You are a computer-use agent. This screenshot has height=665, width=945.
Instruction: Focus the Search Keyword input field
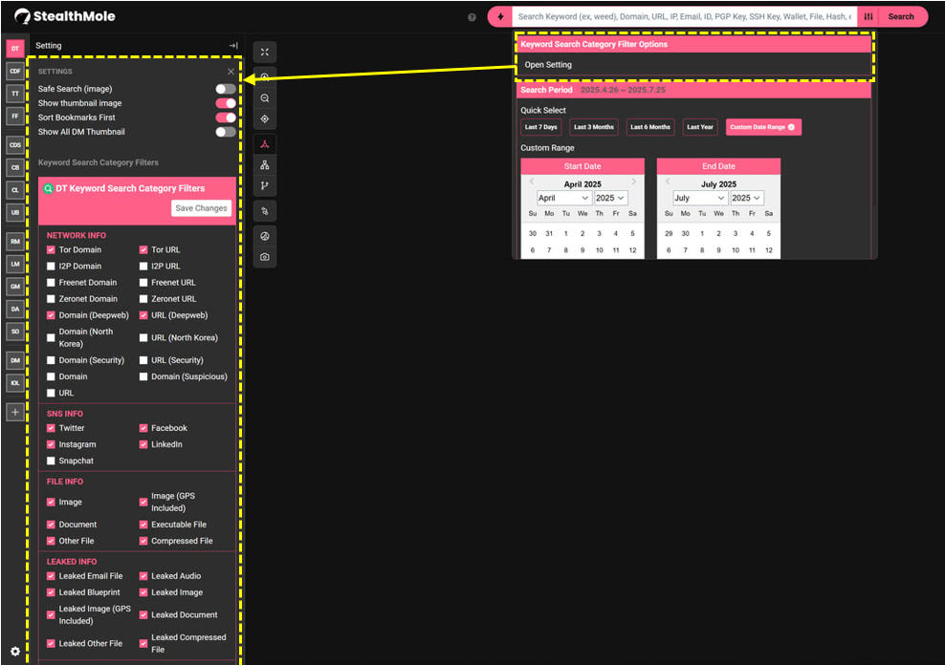(685, 17)
